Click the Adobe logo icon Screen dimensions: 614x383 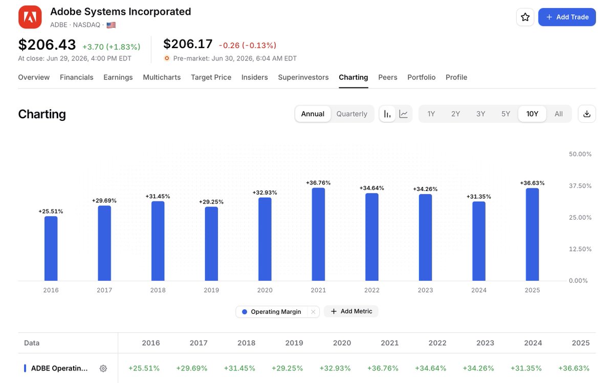(30, 17)
